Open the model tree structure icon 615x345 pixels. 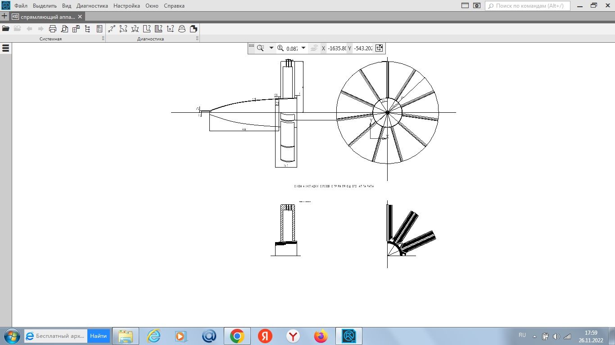tap(88, 29)
